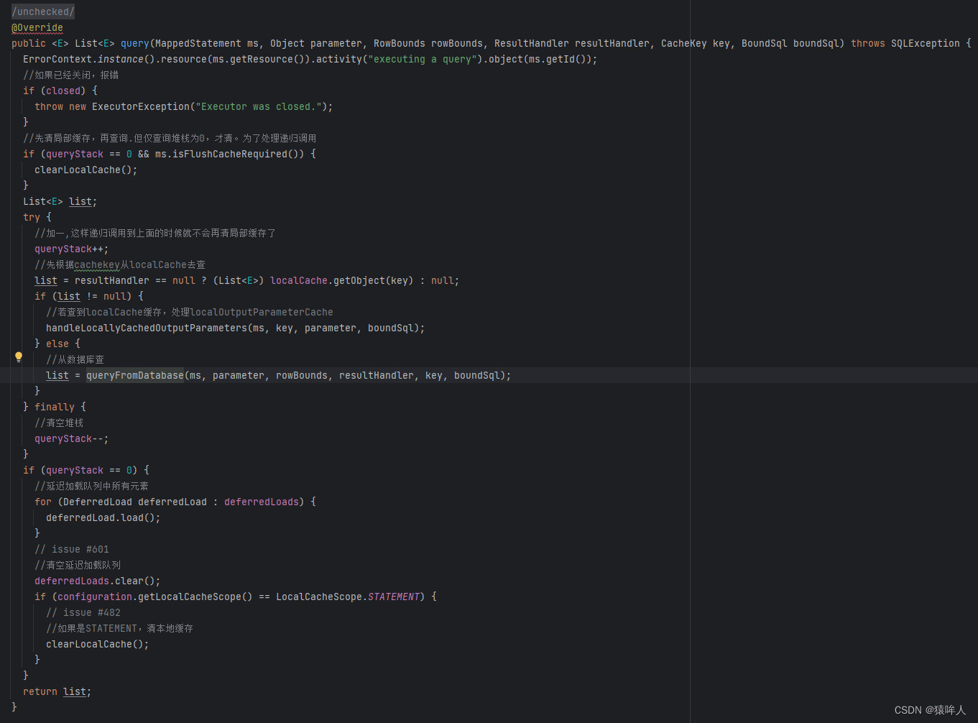This screenshot has height=723, width=978.
Task: Click the isFlushCacheRequired method call
Action: [x=230, y=154]
